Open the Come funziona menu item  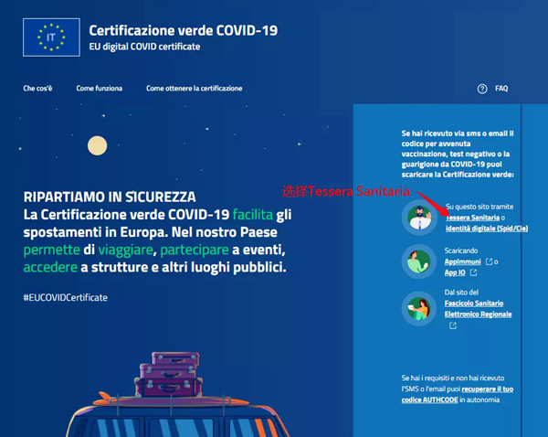[x=100, y=88]
